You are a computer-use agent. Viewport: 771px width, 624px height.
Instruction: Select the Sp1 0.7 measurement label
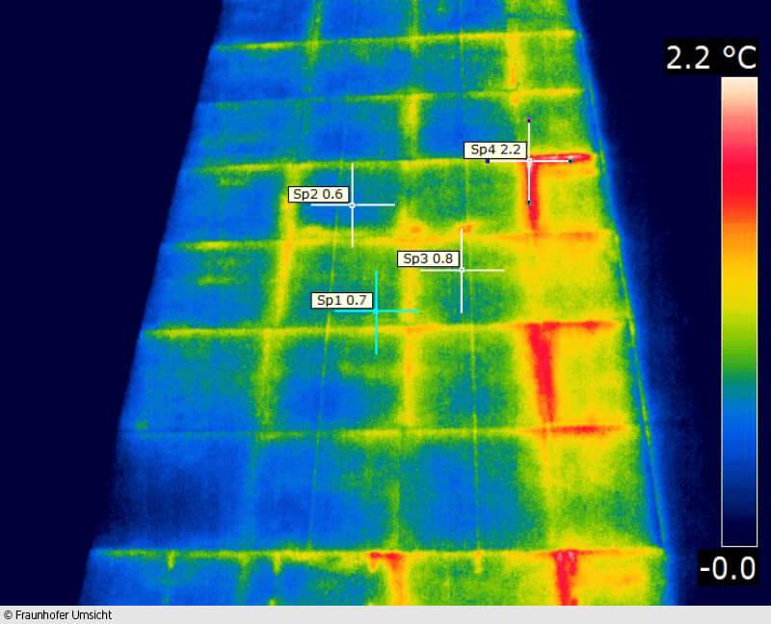pos(342,300)
